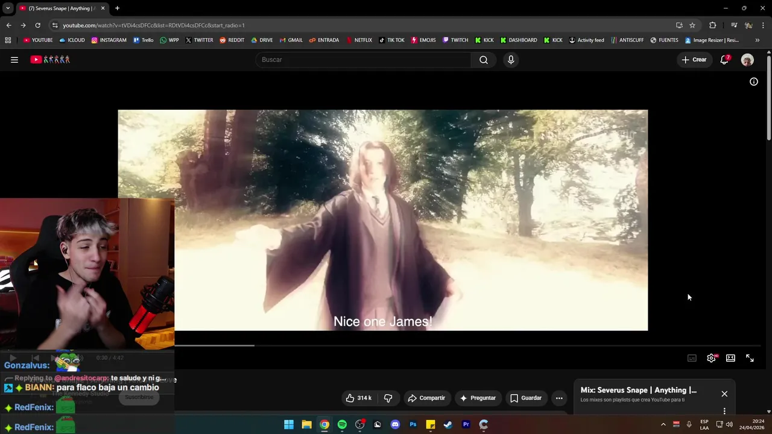Open Premiere Pro from the taskbar
Screen dimensions: 772x434
(x=466, y=424)
